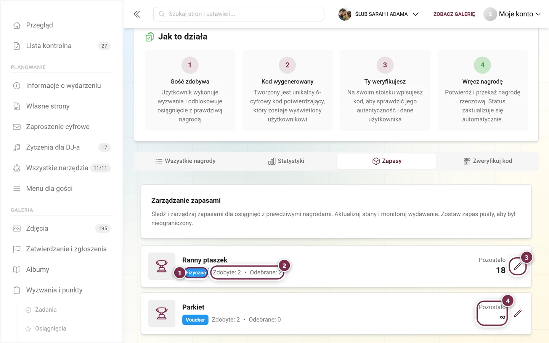Click the Zobacz galerię link

click(454, 14)
